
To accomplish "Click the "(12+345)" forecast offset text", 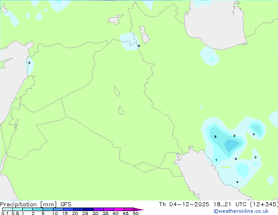I will pos(264,204).
